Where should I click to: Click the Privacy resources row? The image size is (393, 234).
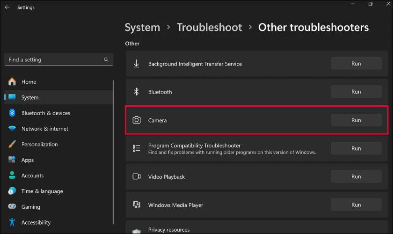(x=257, y=227)
